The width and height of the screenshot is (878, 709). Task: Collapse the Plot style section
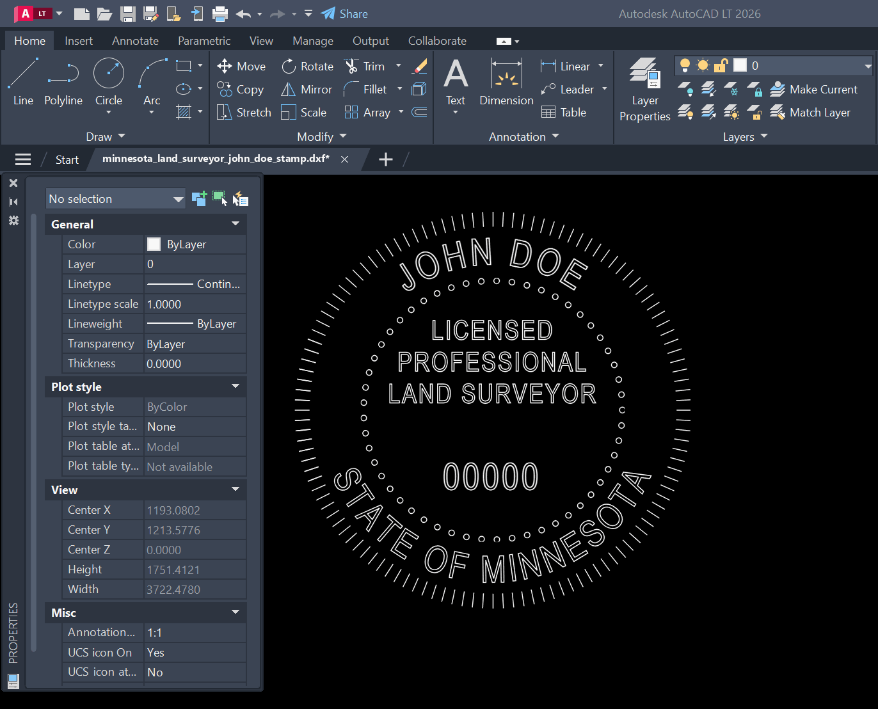pyautogui.click(x=235, y=386)
